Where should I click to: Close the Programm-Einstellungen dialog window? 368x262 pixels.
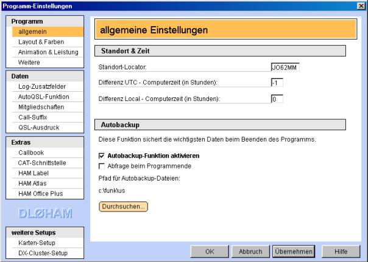pos(361,6)
